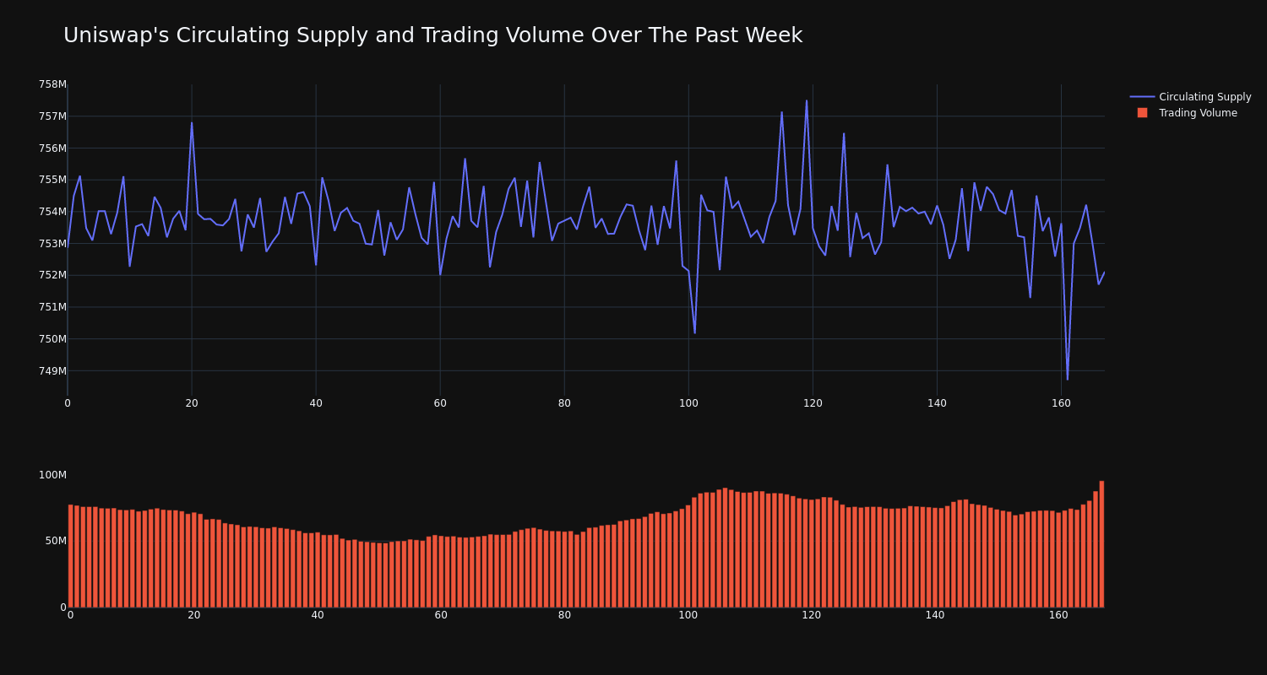
Task: Click the red Trading Volume legend square
Action: pyautogui.click(x=1142, y=113)
